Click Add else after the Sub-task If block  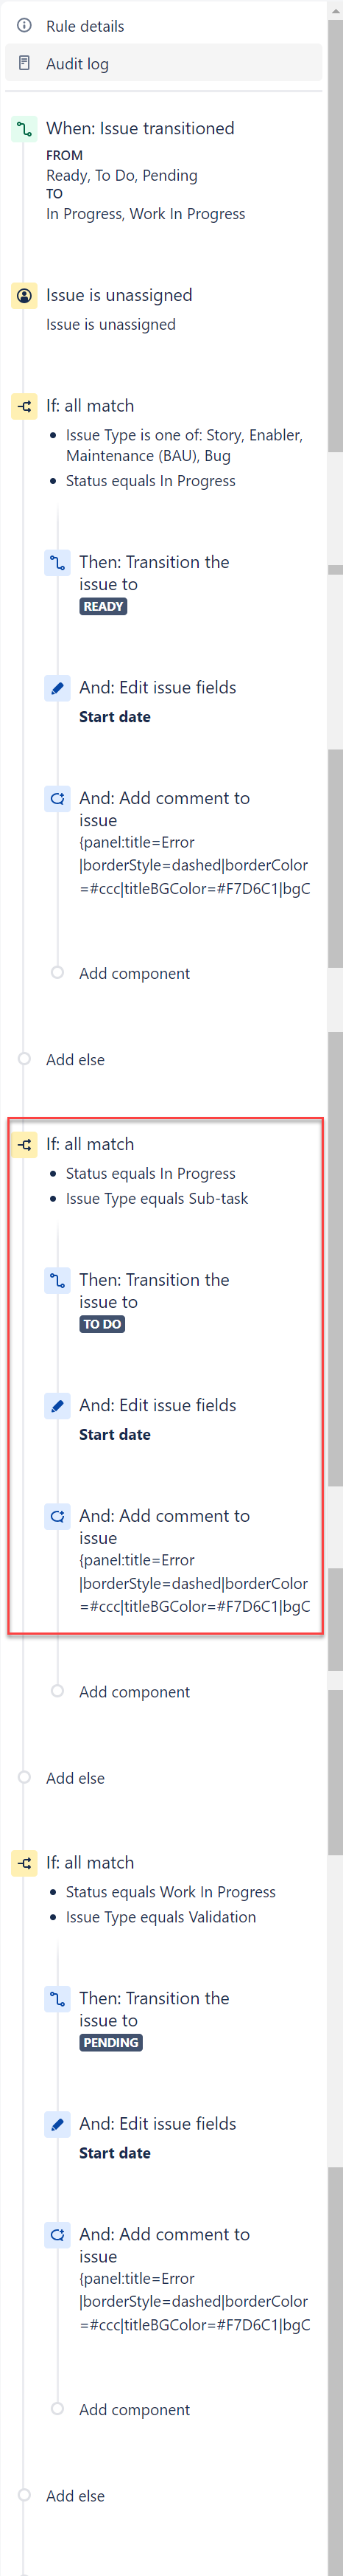pos(75,1777)
